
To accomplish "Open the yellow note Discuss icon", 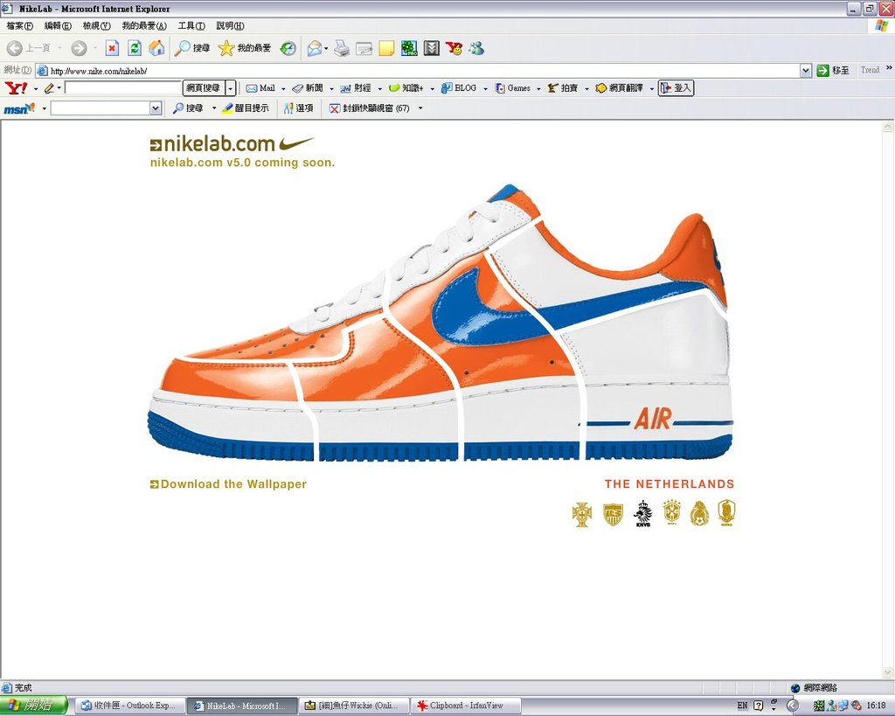I will click(x=386, y=49).
